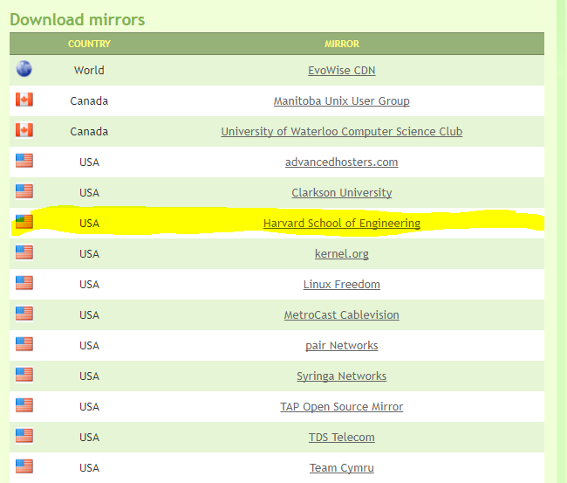The image size is (567, 483).
Task: Select USA cell in pair Networks row
Action: [x=89, y=345]
